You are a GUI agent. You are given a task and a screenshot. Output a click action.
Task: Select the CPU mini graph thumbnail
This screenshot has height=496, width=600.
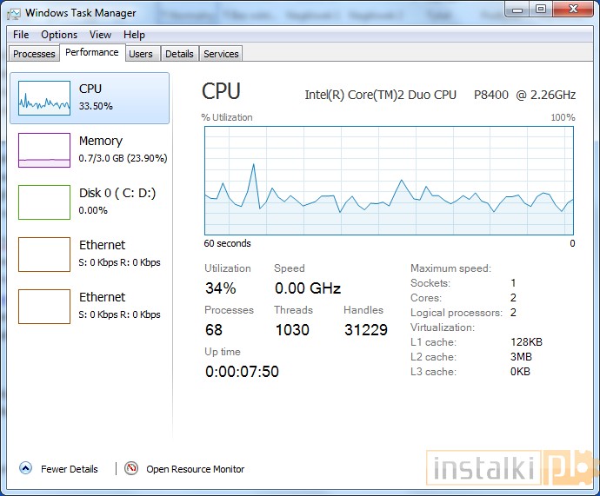pos(44,98)
